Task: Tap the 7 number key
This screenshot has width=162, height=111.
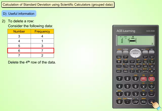Action: (119, 79)
